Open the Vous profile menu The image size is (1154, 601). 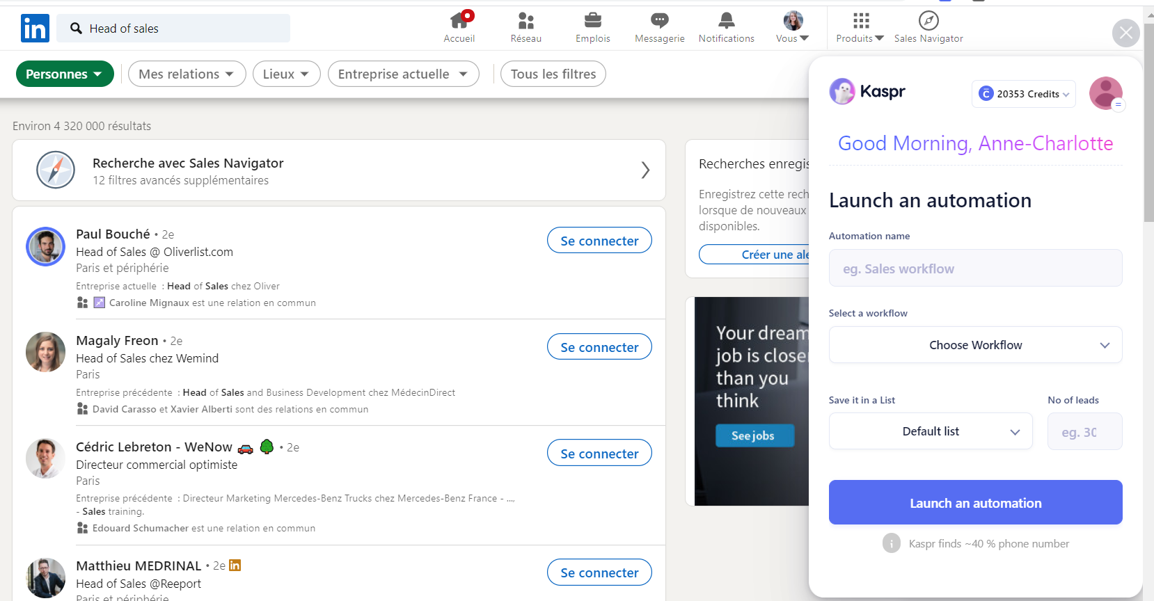pos(793,28)
